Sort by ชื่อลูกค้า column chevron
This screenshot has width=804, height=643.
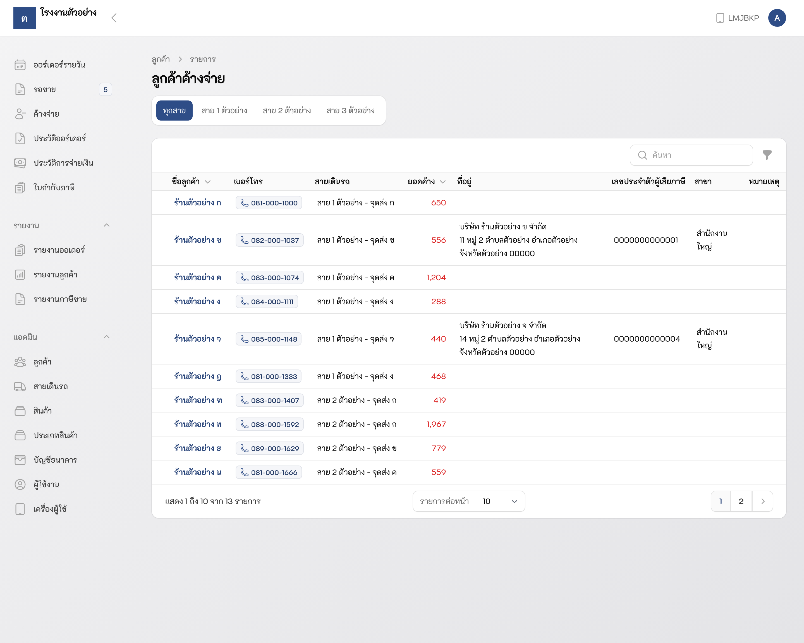click(208, 182)
